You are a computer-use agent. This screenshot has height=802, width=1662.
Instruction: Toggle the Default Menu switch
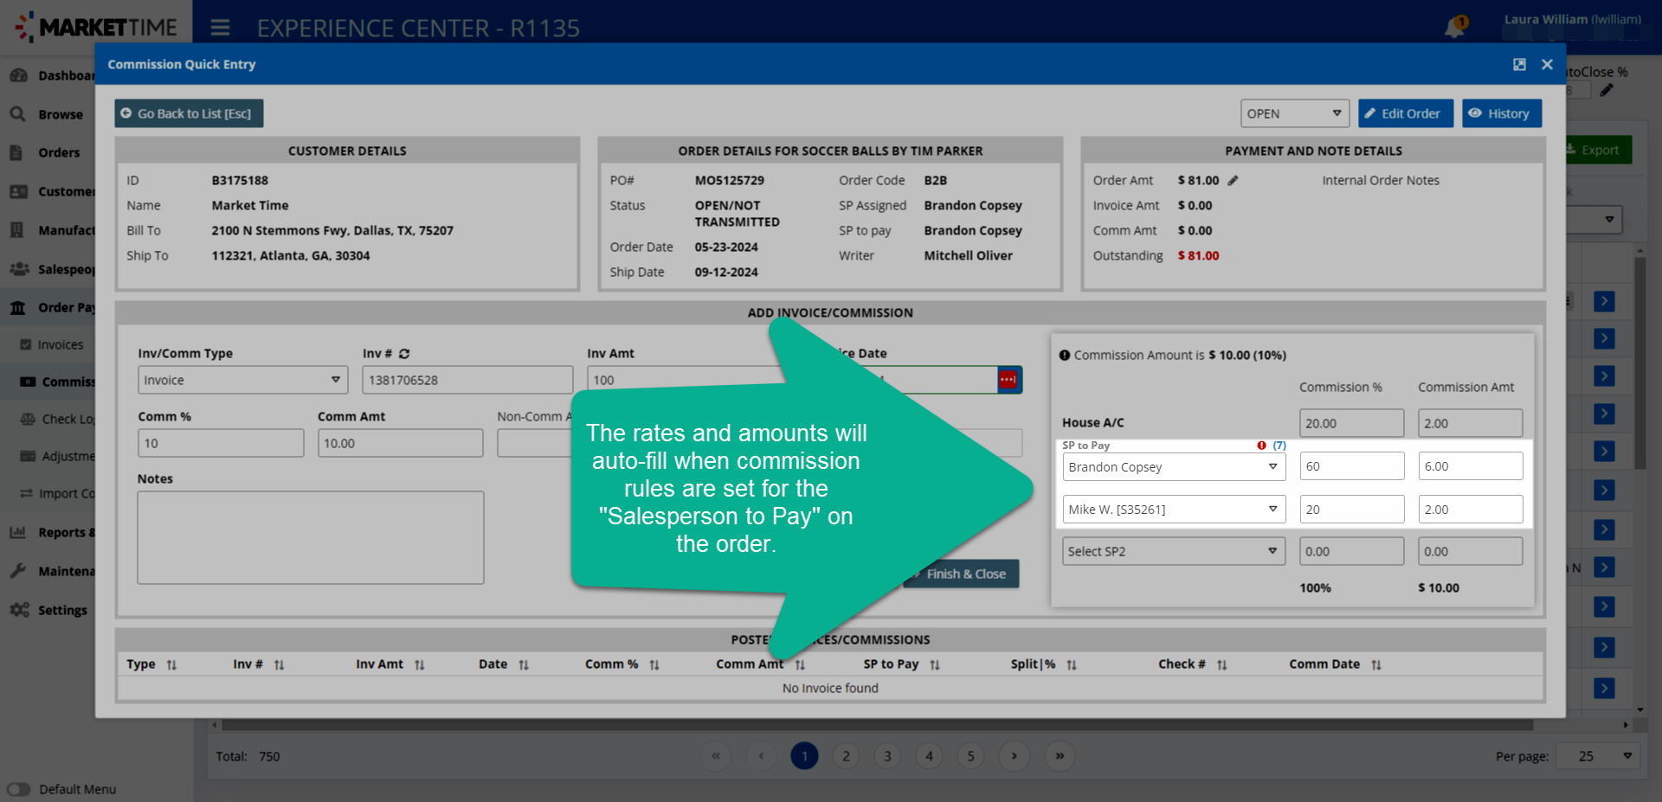18,789
